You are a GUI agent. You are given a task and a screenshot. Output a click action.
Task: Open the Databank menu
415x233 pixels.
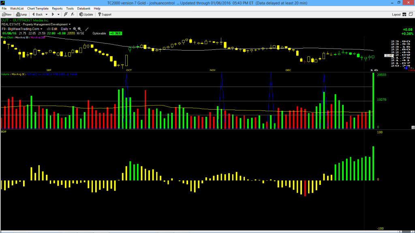pos(83,8)
